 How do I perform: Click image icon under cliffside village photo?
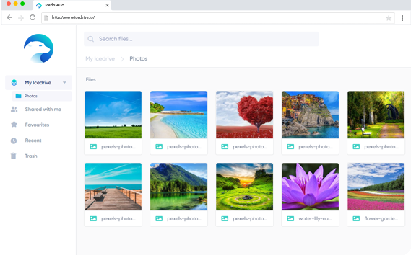[x=290, y=147]
